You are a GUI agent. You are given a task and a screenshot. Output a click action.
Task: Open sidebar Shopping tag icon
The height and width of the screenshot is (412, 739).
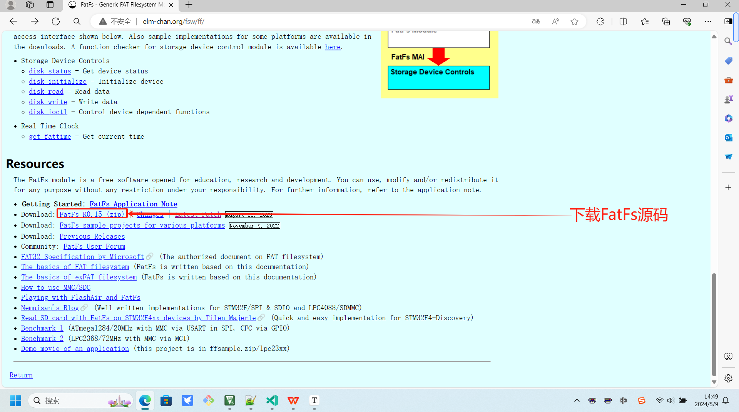pyautogui.click(x=728, y=61)
